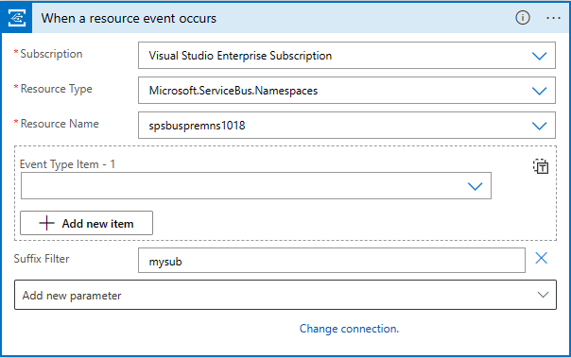Expand the Resource Name dropdown arrow
Screen dimensions: 571x358
[539, 126]
